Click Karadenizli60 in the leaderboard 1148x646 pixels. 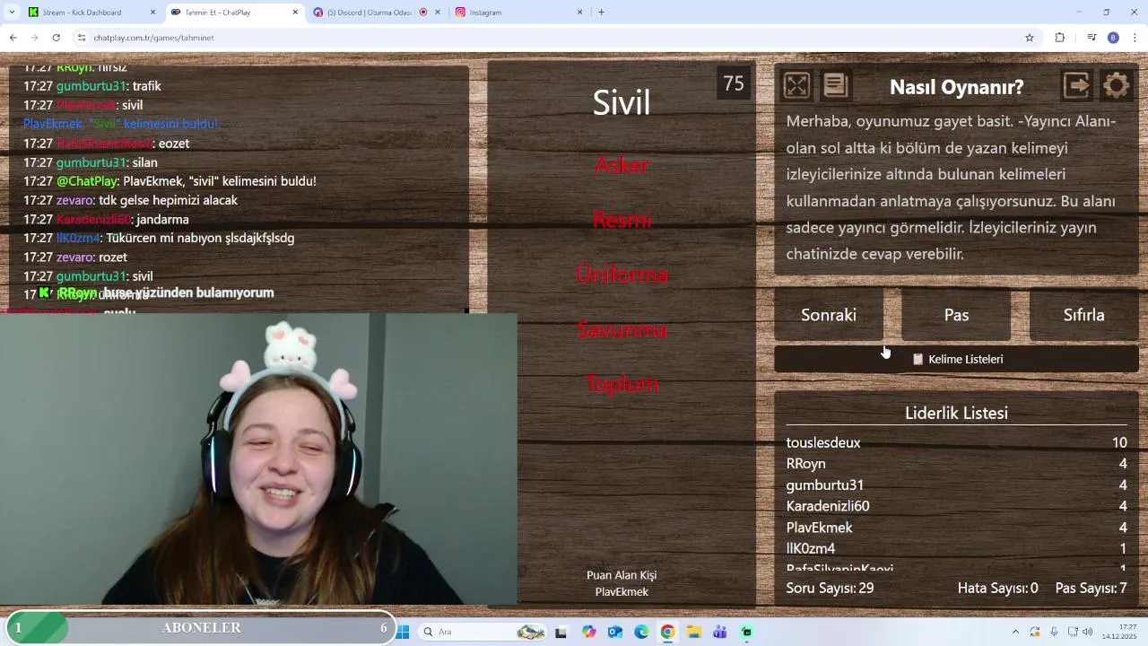coord(828,506)
